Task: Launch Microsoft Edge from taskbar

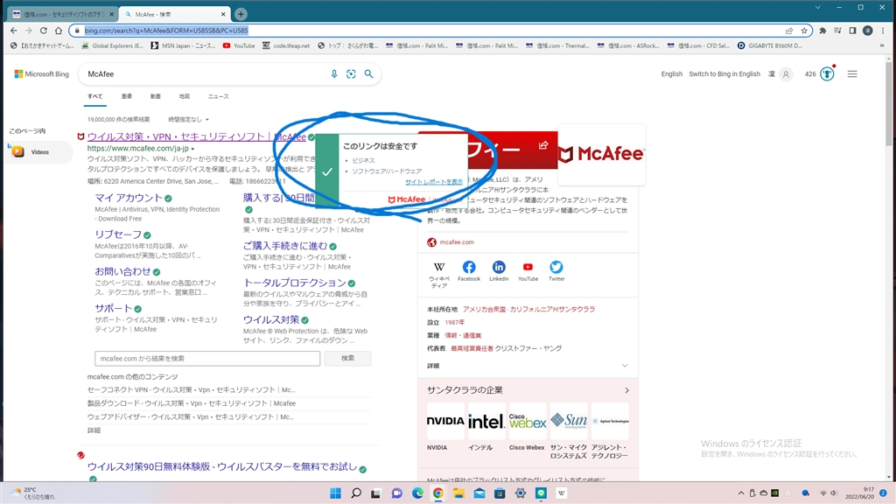Action: 417,493
